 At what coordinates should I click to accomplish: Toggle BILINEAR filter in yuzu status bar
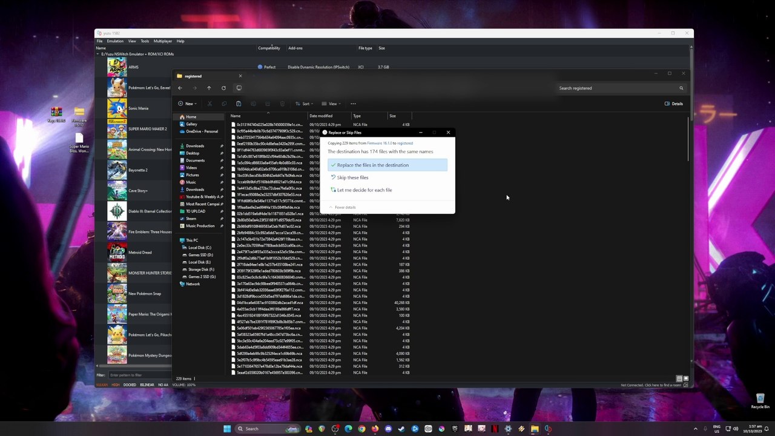click(x=147, y=385)
